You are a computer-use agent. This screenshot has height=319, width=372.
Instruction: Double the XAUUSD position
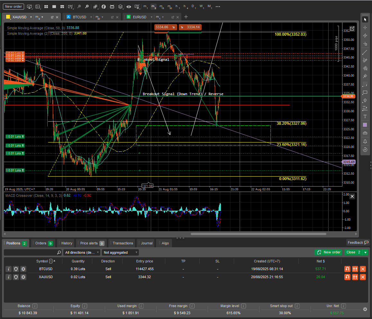(x=355, y=277)
